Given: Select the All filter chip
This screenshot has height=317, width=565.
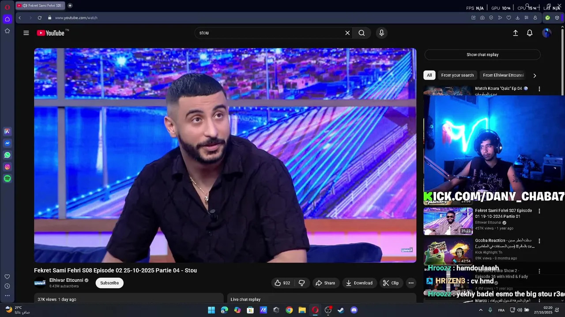Looking at the screenshot, I should 429,75.
